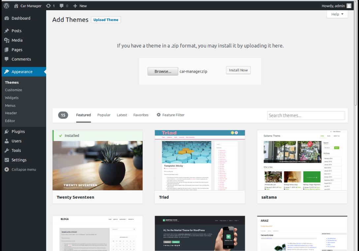
Task: Click the Users person icon
Action: pos(7,141)
